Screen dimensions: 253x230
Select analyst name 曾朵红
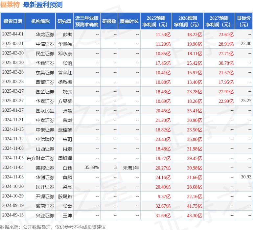point(65,73)
